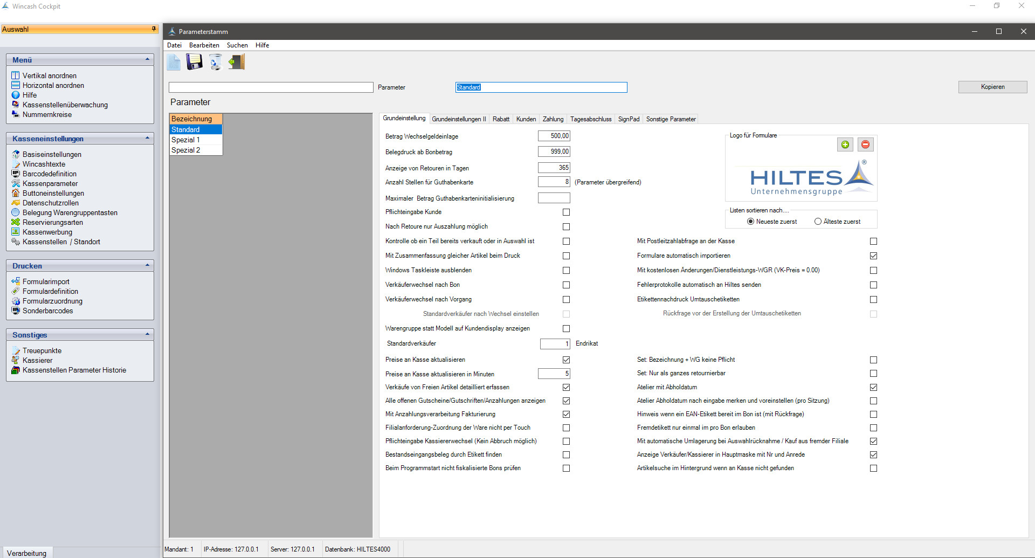Image resolution: width=1035 pixels, height=558 pixels.
Task: Collapse the Drucken sidebar section
Action: tap(147, 266)
